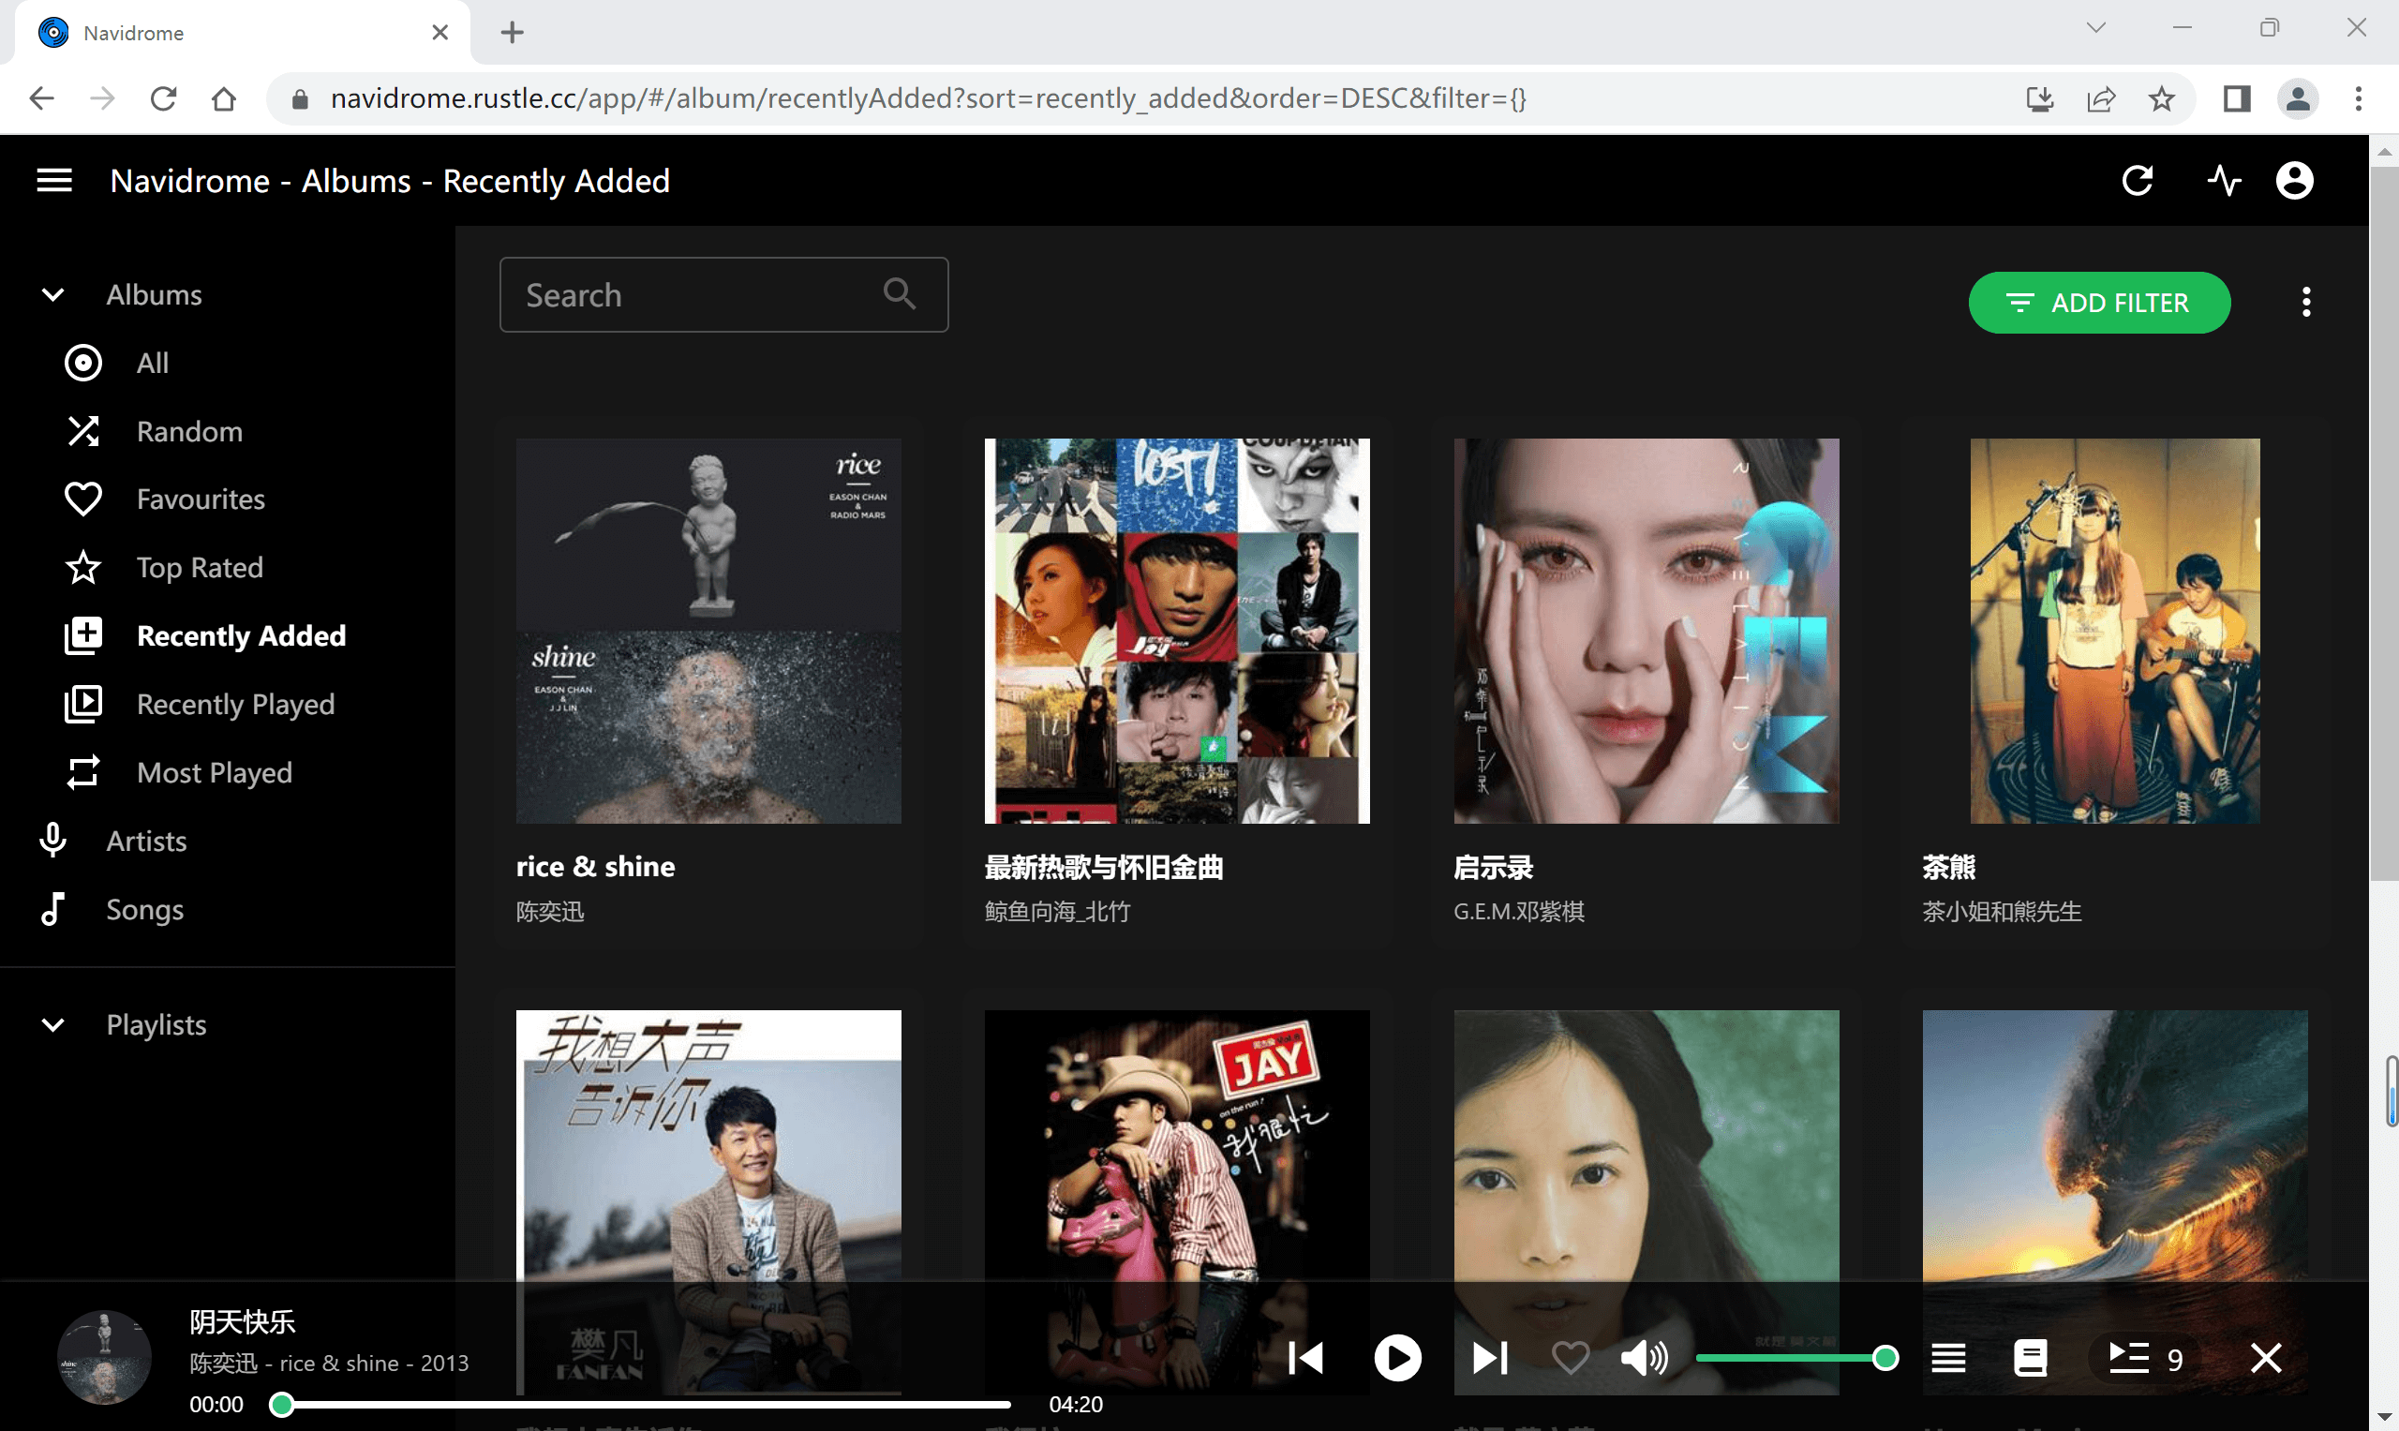Screen dimensions: 2399x1431
Task: Click the page vertical scrollbar
Action: coord(2384,522)
